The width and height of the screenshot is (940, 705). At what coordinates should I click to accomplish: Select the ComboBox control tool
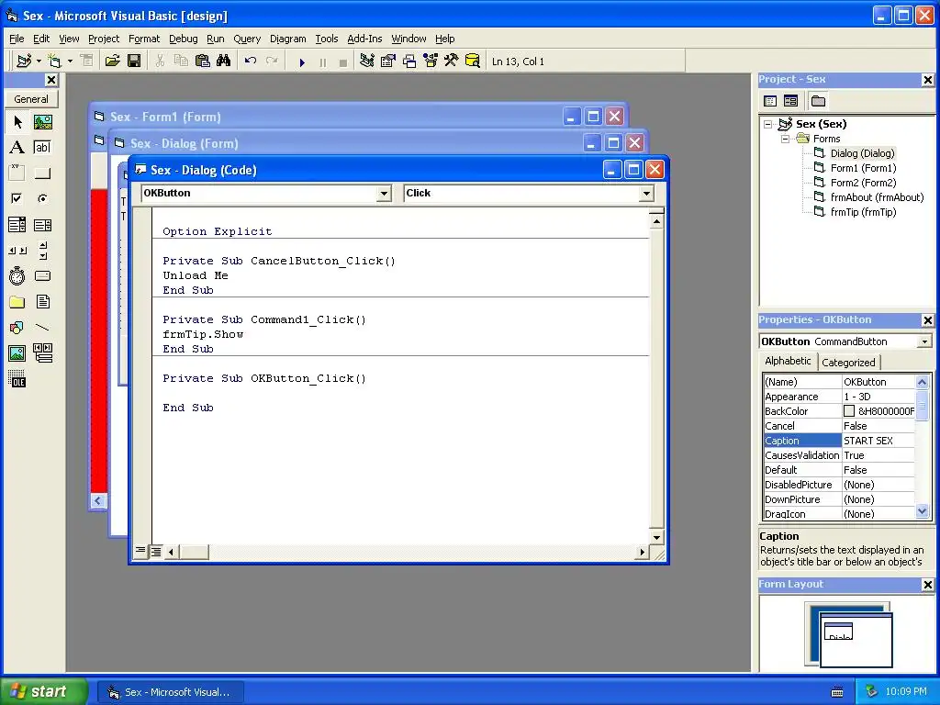[17, 225]
